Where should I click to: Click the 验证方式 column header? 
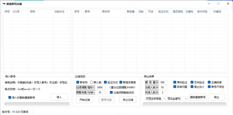point(164,11)
